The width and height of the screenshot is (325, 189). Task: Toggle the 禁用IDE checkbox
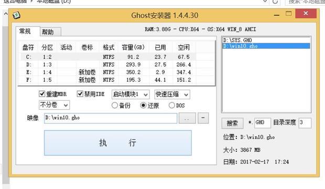coord(80,94)
